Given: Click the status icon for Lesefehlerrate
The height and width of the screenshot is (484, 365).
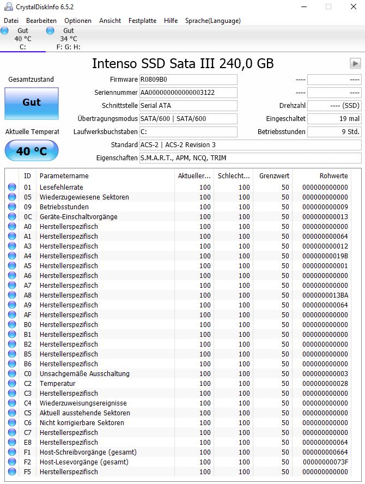Looking at the screenshot, I should click(12, 187).
